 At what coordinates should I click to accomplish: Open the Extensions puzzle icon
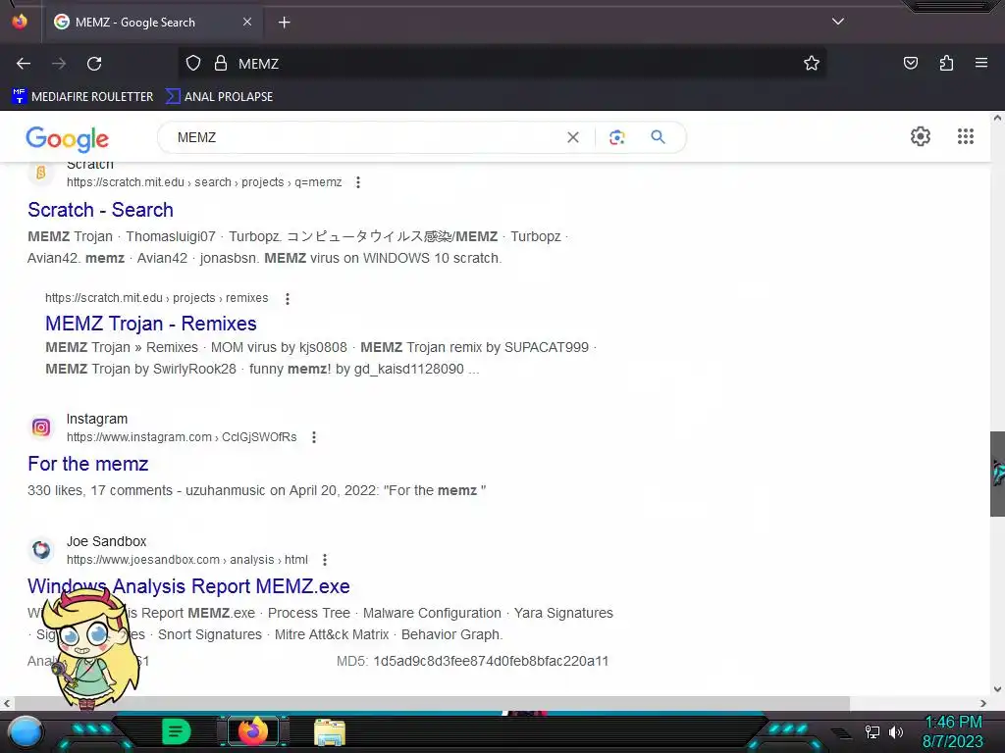coord(946,63)
